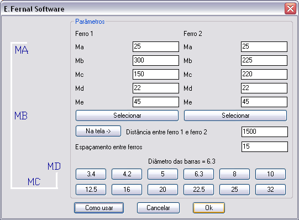The image size is (299, 220).
Task: Click Selecionar button under Ferro 2
Action: pyautogui.click(x=235, y=116)
